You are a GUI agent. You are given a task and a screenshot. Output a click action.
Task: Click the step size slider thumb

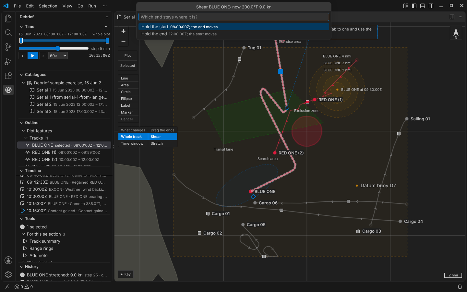pyautogui.click(x=58, y=48)
